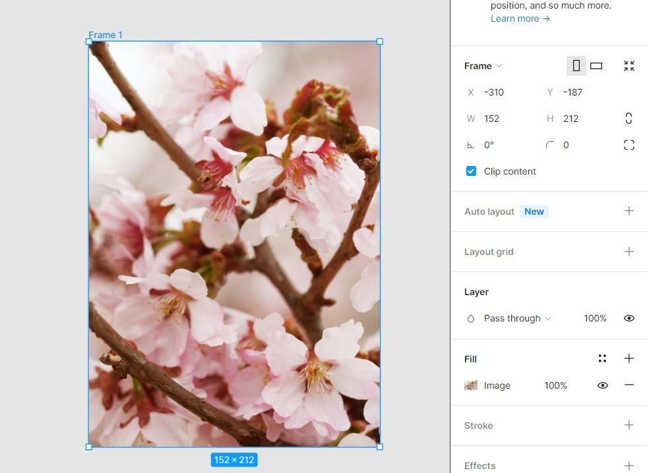Open the Image fill thumbnail swatch
The height and width of the screenshot is (473, 647).
pyautogui.click(x=471, y=385)
